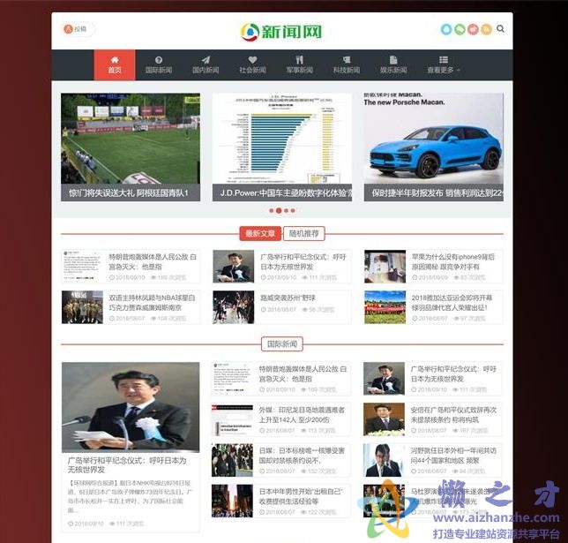Open 路威突袭苏州野球 article
The image size is (568, 543).
(288, 298)
